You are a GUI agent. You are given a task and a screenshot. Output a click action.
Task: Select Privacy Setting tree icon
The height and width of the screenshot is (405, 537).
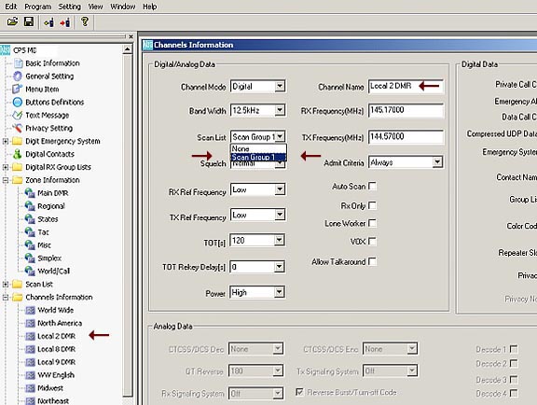click(x=17, y=128)
